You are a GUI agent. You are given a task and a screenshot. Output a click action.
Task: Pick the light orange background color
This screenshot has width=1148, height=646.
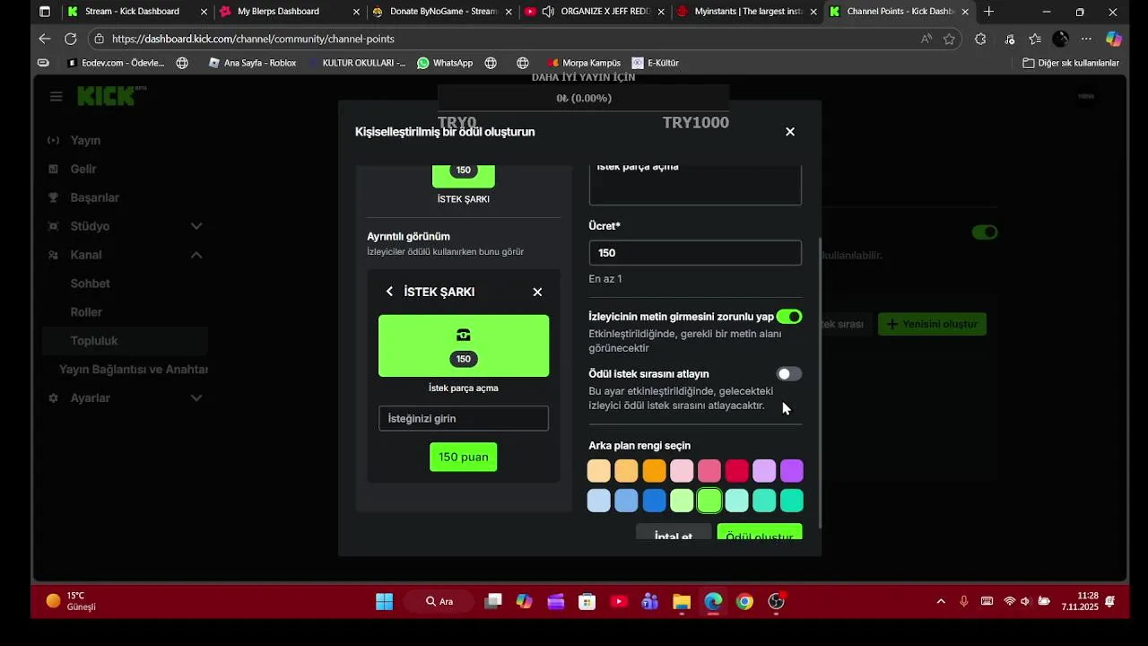[x=627, y=471]
